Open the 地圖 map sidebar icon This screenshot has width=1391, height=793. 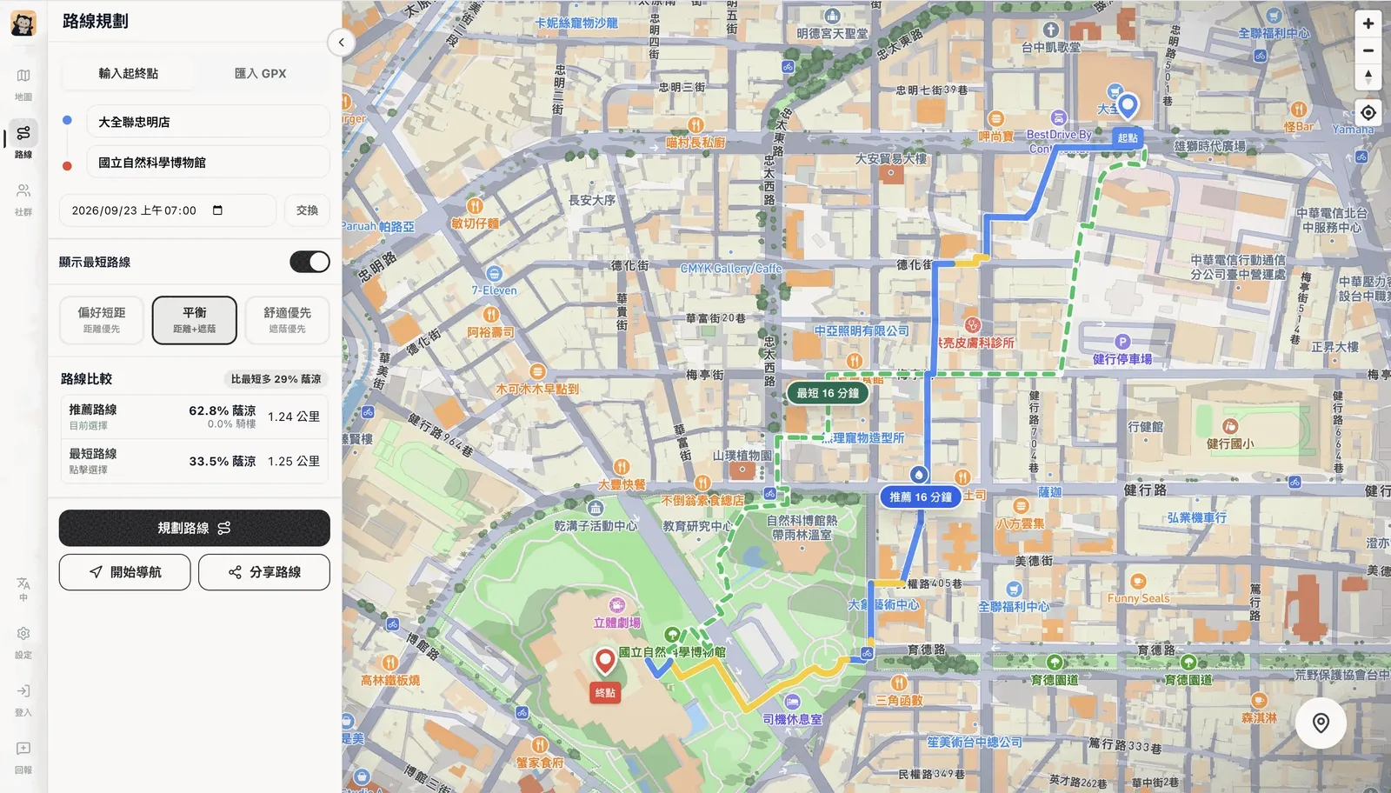23,84
